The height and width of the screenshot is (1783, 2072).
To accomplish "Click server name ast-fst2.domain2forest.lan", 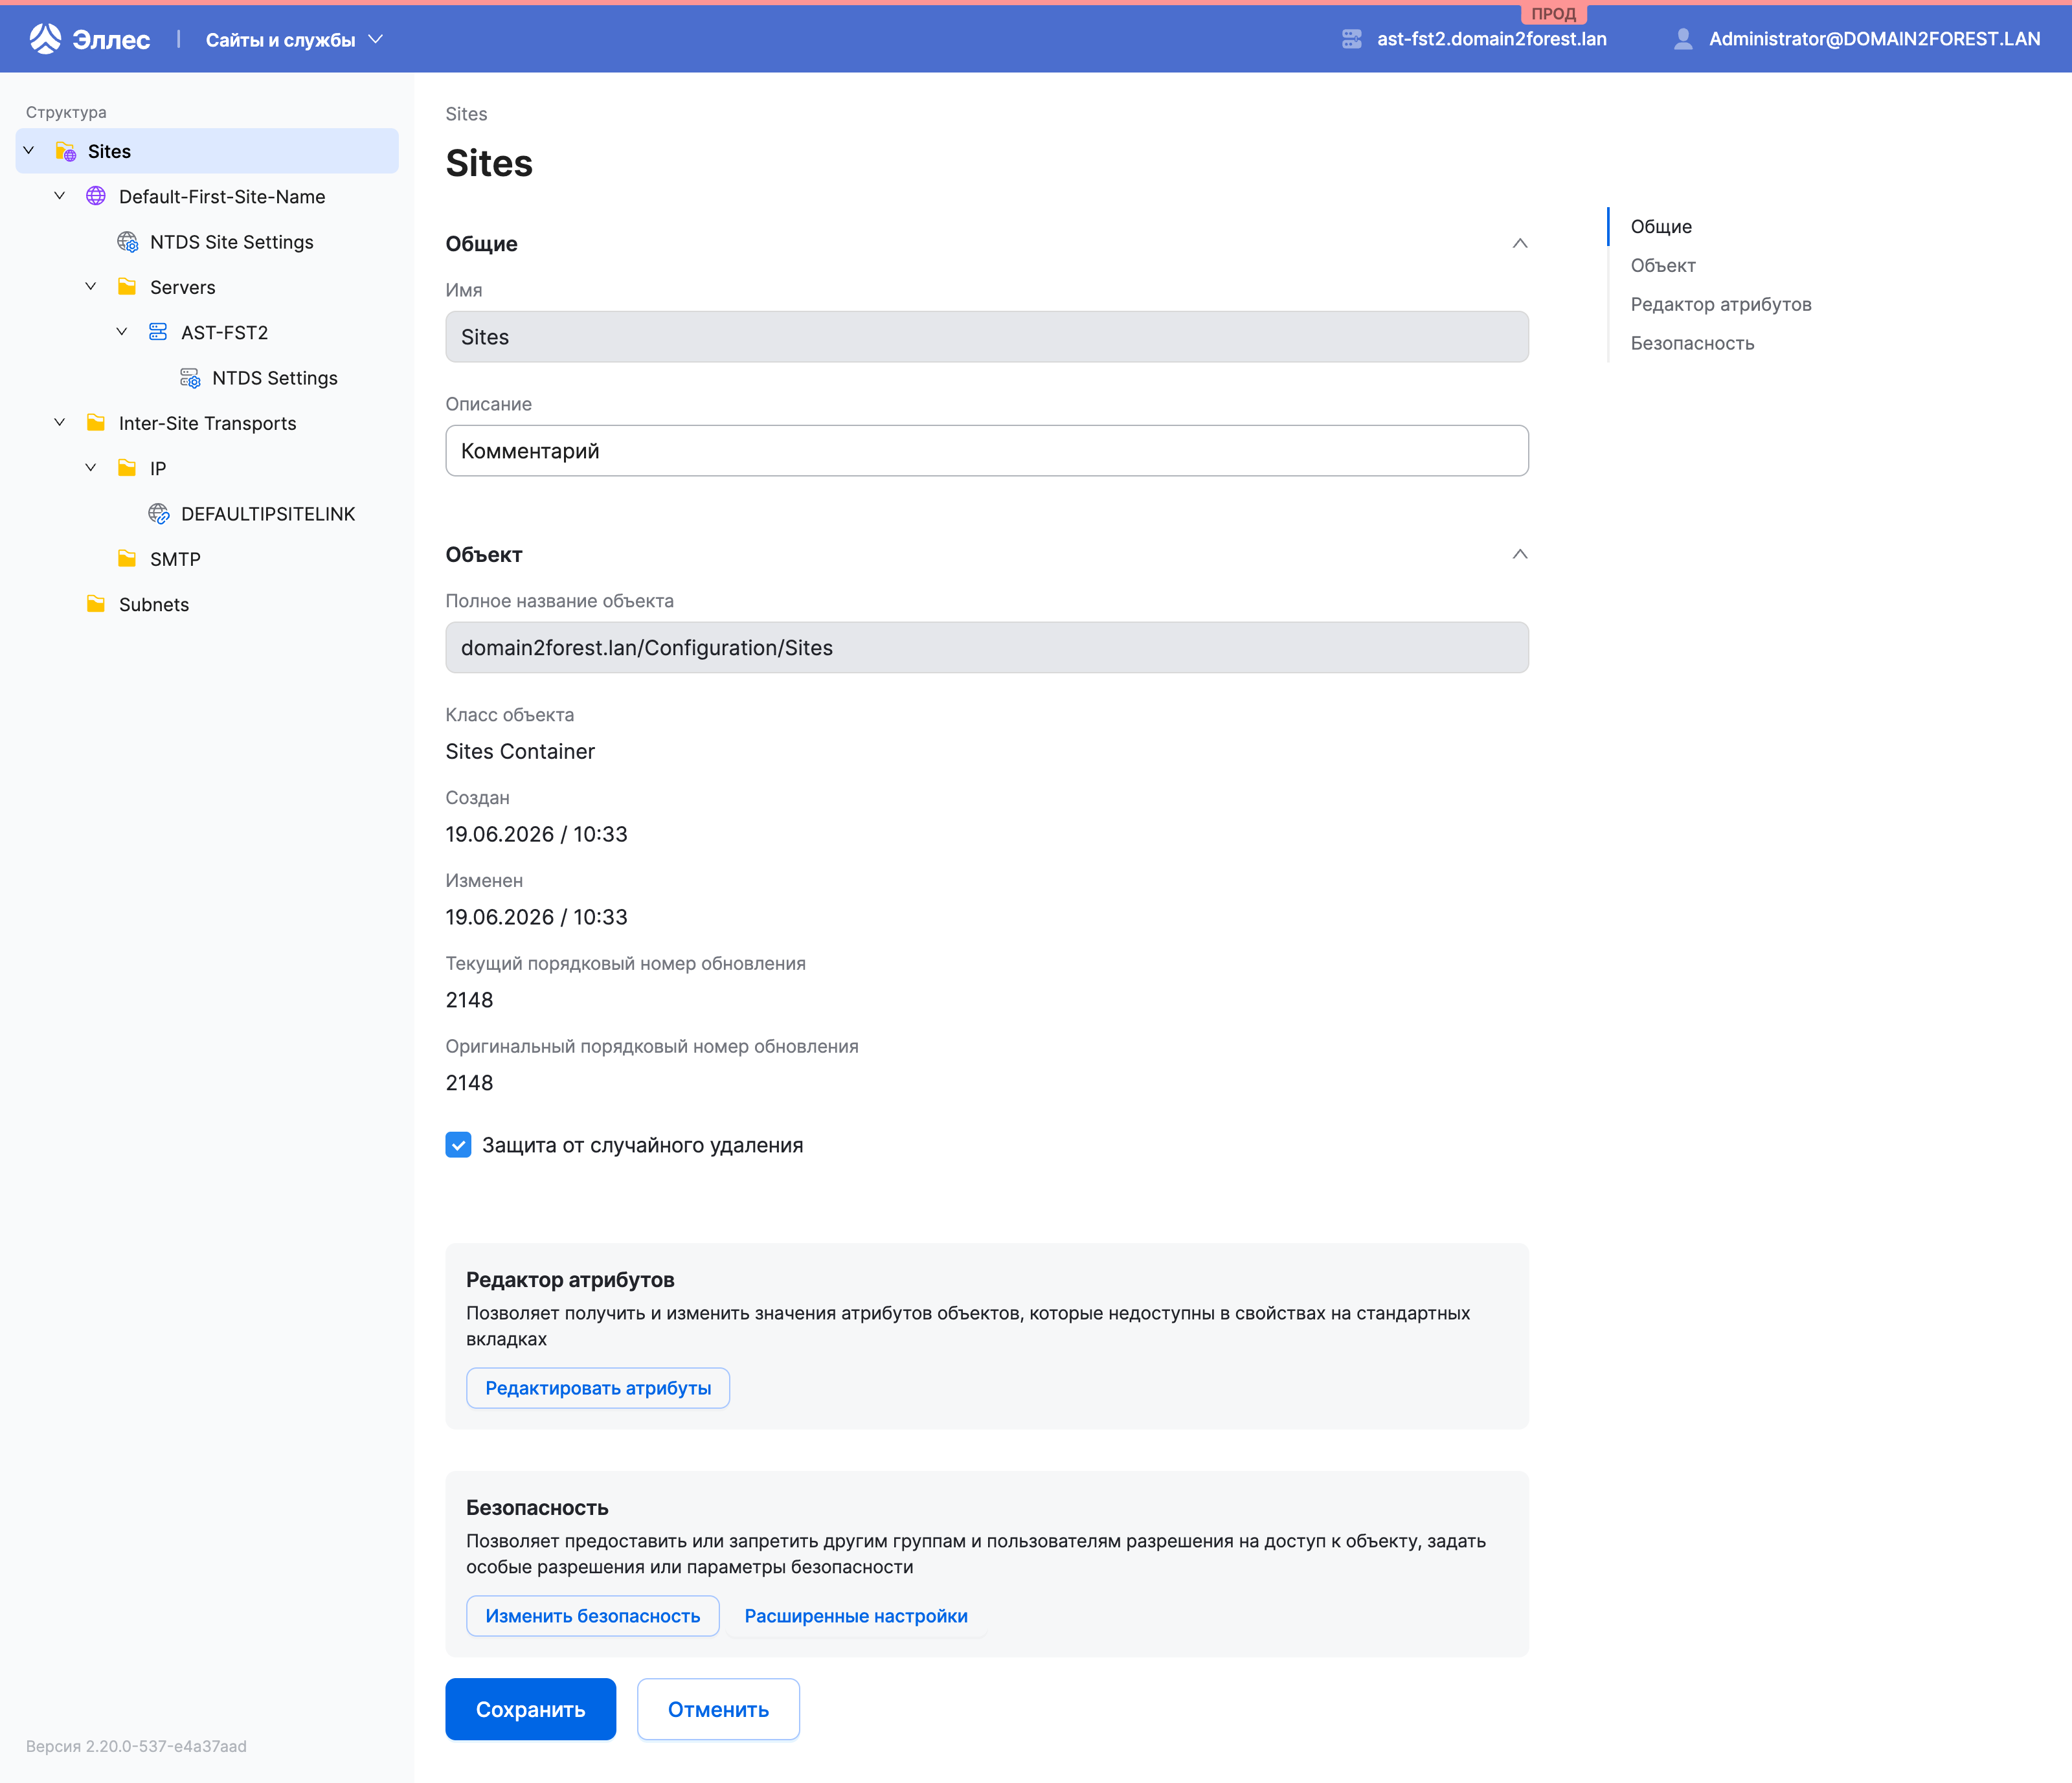I will (1492, 39).
